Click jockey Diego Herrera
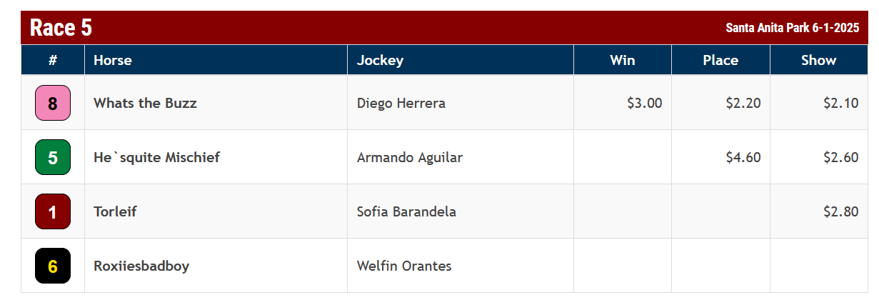Image resolution: width=879 pixels, height=305 pixels. (401, 103)
